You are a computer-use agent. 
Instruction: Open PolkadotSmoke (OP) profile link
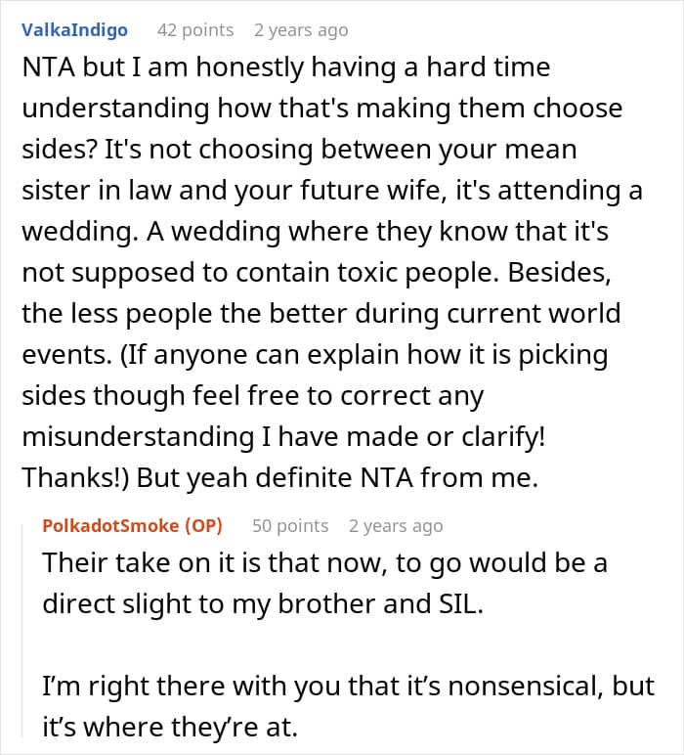point(132,525)
